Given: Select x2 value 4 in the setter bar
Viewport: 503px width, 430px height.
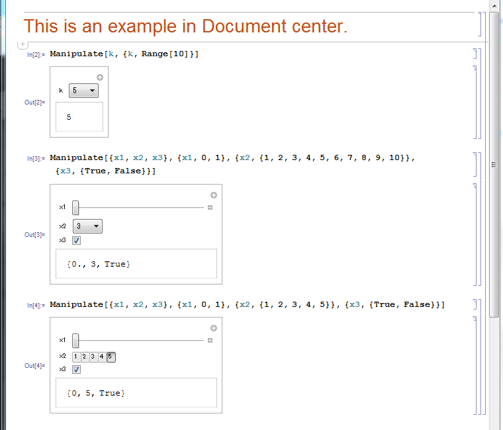Looking at the screenshot, I should click(x=102, y=357).
